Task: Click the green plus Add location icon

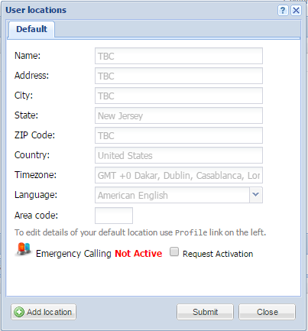Action: pos(19,312)
